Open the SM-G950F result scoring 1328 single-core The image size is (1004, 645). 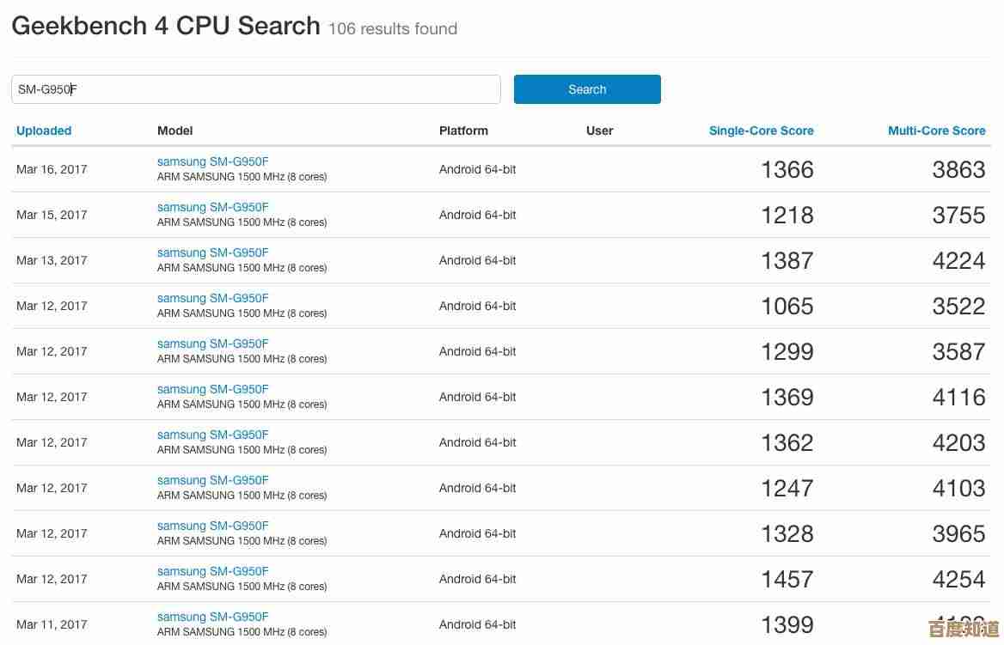click(x=212, y=526)
